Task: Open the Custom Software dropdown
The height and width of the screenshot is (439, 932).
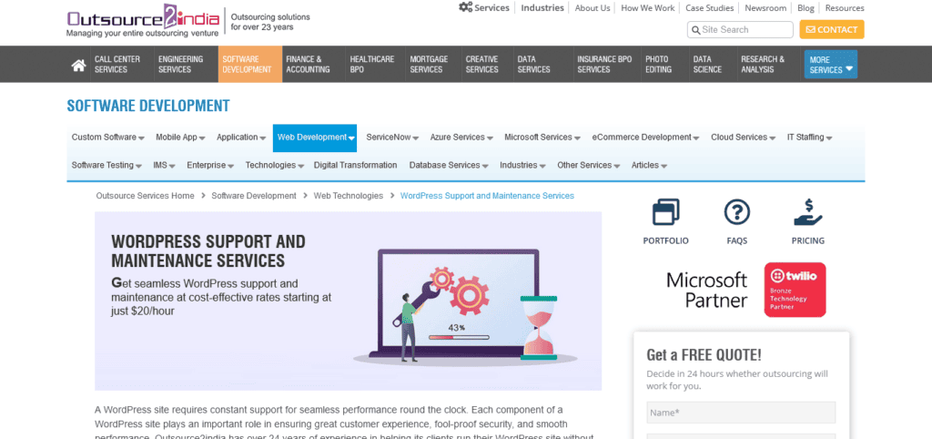Action: 108,138
